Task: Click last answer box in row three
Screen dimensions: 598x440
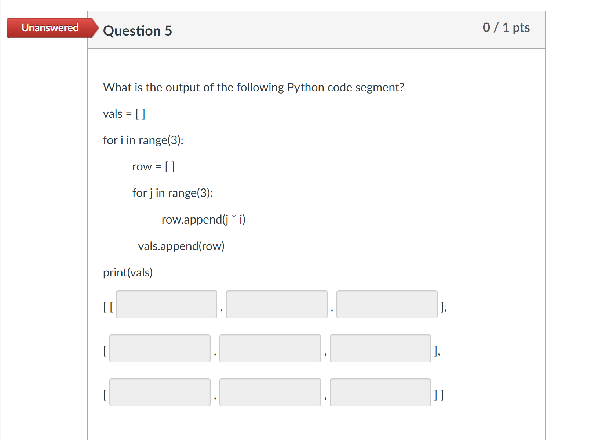Action: pyautogui.click(x=380, y=392)
